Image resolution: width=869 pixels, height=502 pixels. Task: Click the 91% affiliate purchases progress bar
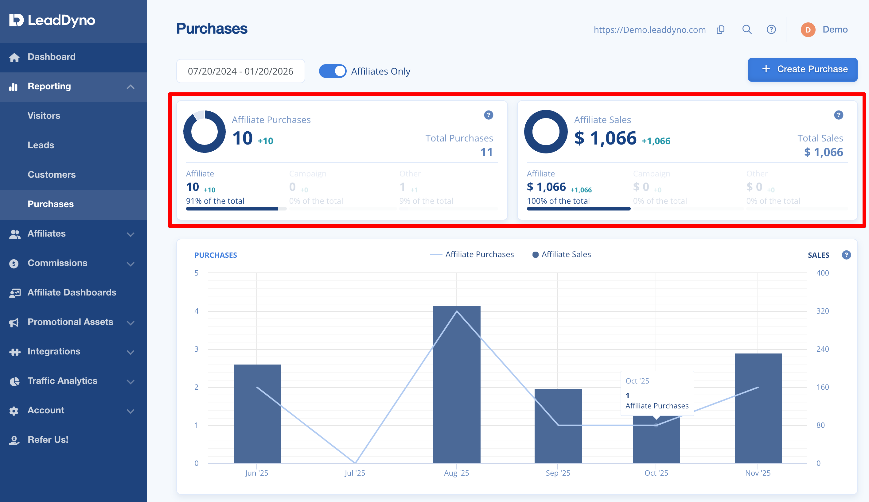[x=236, y=209]
